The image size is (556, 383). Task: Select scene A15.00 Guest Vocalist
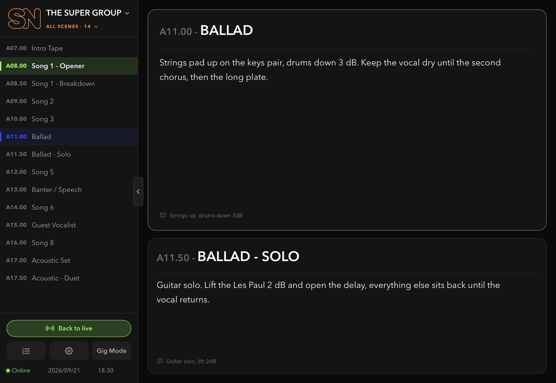point(69,225)
